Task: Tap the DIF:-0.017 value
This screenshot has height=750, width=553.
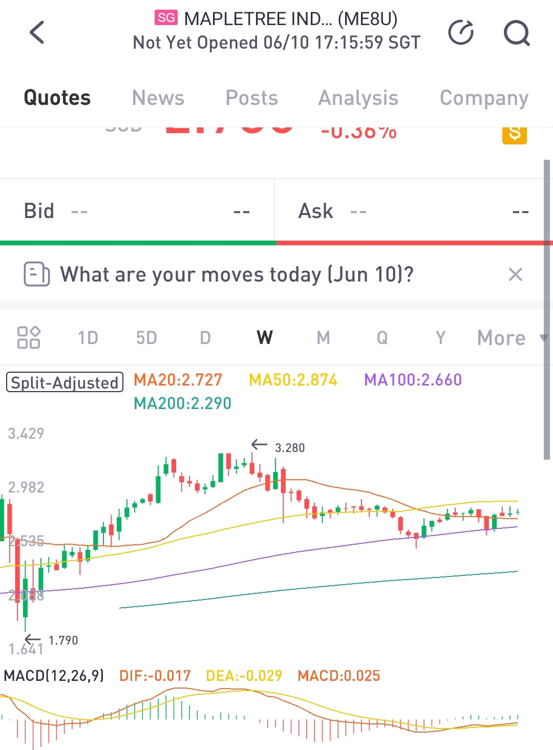Action: click(x=155, y=676)
